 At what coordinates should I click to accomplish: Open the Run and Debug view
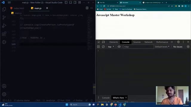[4, 26]
